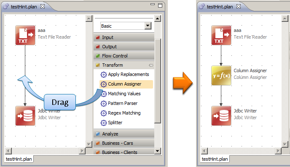This screenshot has height=167, width=290.
Task: Expand the Analyze palette drawer
Action: pos(124,134)
